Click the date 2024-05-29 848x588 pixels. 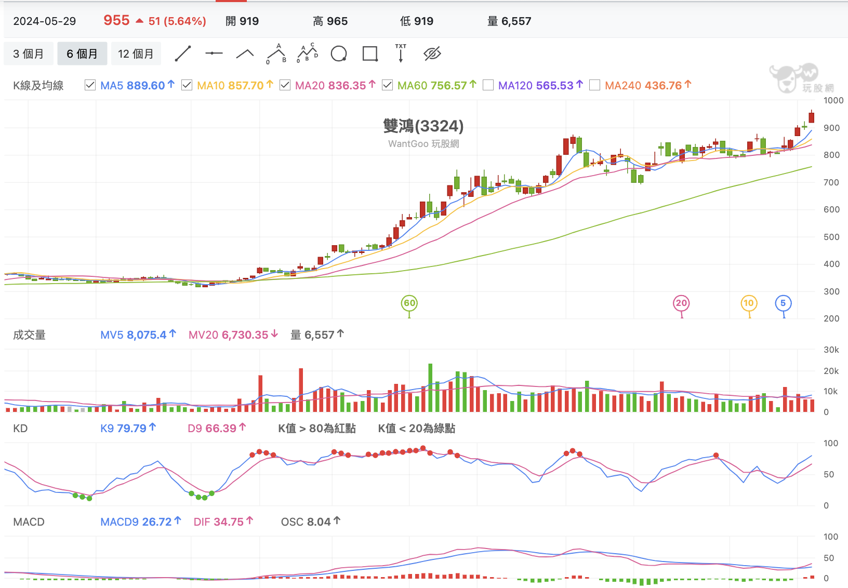click(45, 21)
